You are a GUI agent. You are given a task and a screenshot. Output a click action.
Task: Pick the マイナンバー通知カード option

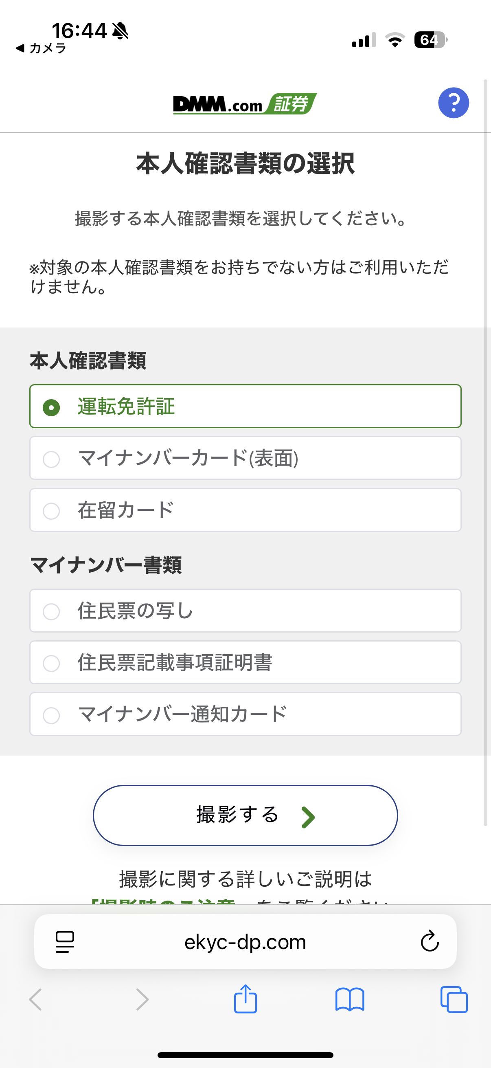point(51,715)
